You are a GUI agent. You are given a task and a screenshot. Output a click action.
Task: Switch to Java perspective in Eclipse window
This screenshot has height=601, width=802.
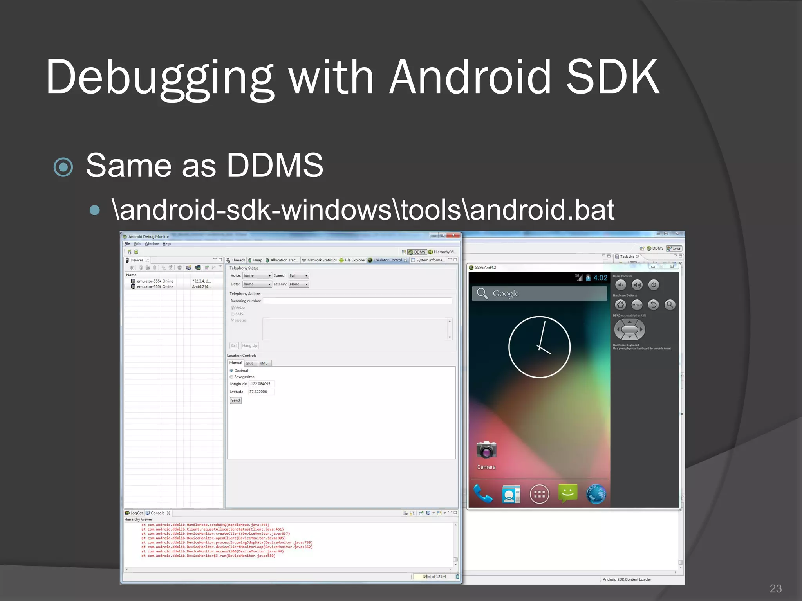click(x=674, y=248)
